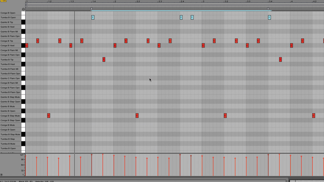
Task: Click velocity marker handle at beat 3.4
Action: click(268, 155)
